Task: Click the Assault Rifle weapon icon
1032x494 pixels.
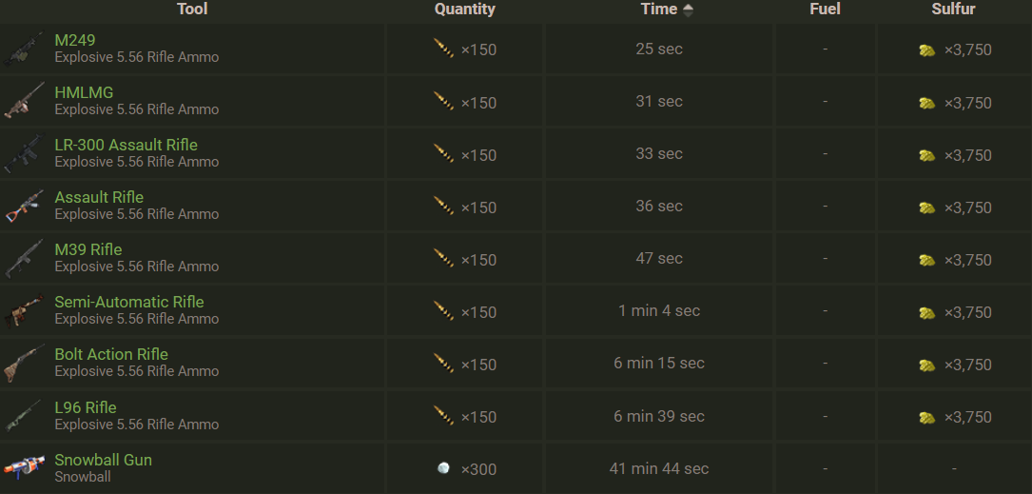Action: (23, 207)
